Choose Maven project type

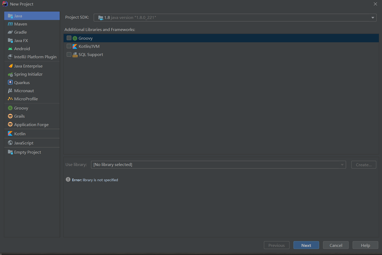(x=32, y=24)
